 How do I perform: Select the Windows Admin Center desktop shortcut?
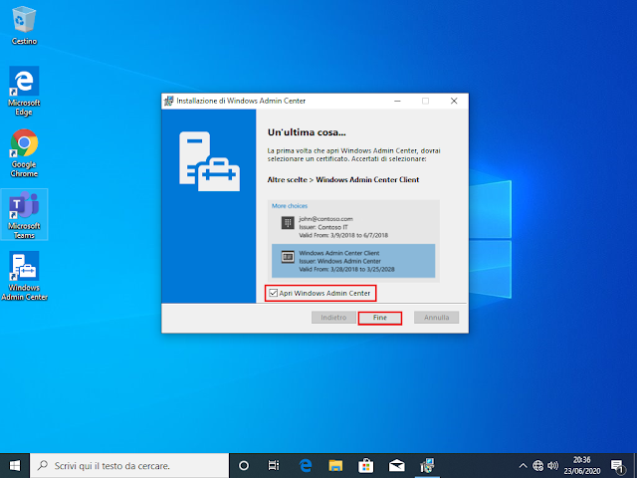(24, 277)
